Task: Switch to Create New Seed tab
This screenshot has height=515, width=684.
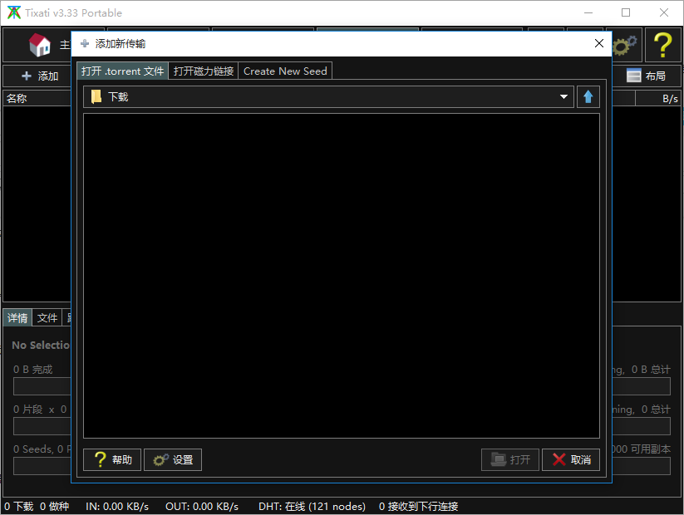Action: (285, 71)
